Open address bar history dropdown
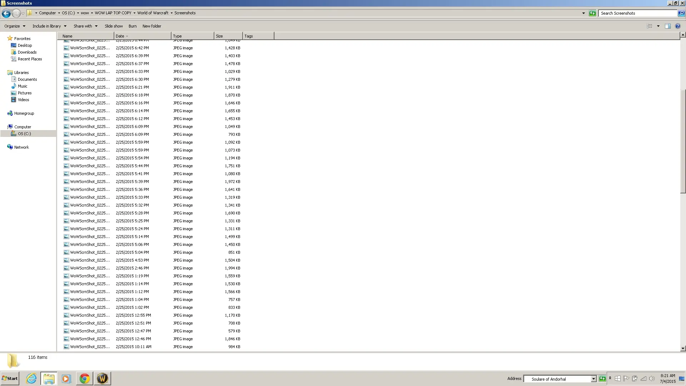Image resolution: width=686 pixels, height=386 pixels. tap(583, 13)
